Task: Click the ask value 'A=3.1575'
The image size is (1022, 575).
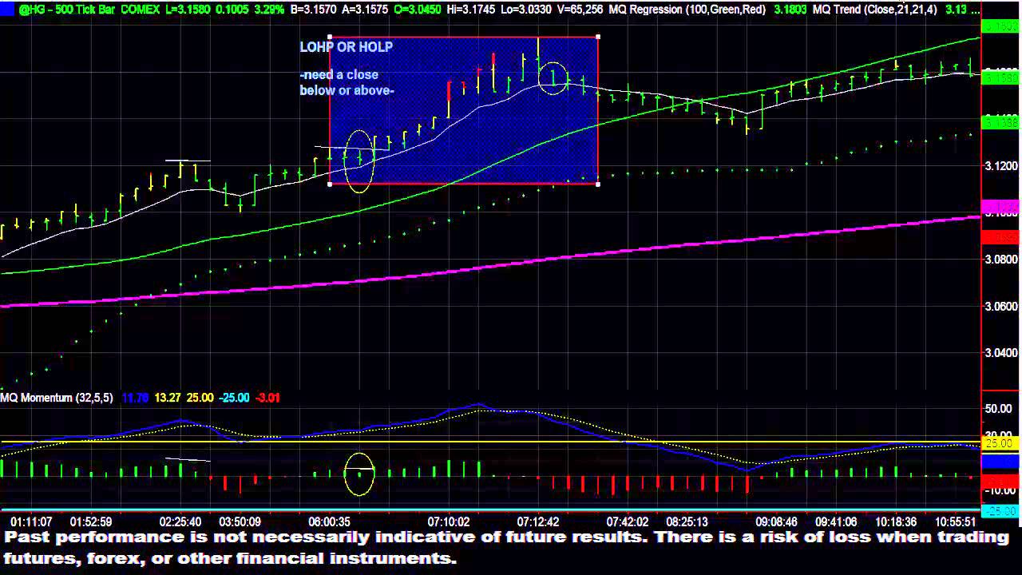Action: [367, 10]
